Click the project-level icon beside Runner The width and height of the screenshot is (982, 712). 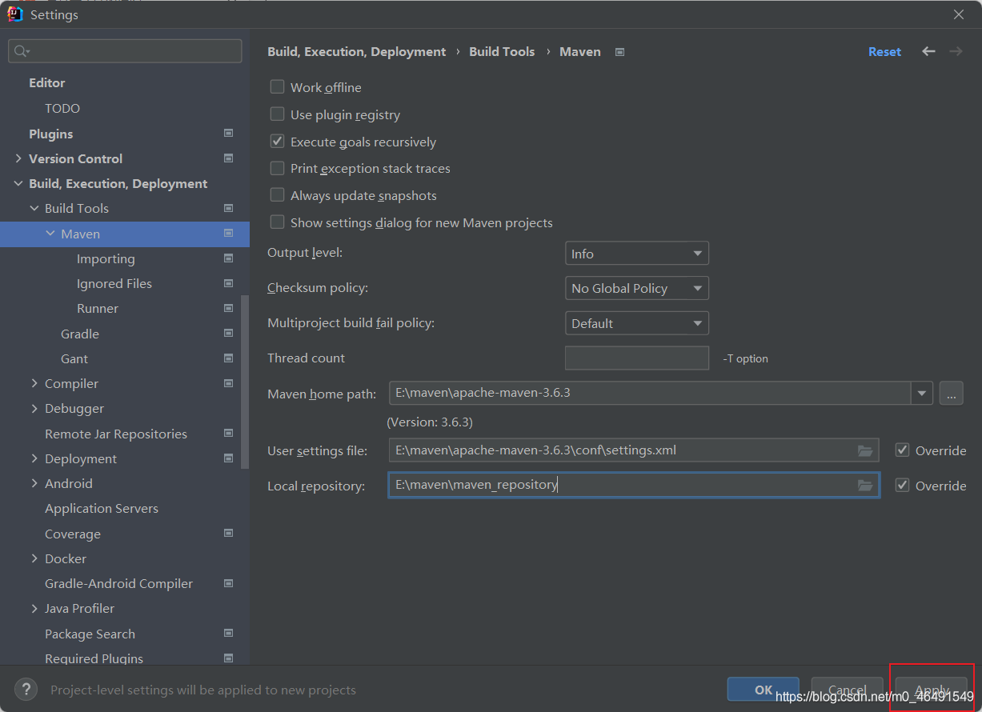coord(229,308)
